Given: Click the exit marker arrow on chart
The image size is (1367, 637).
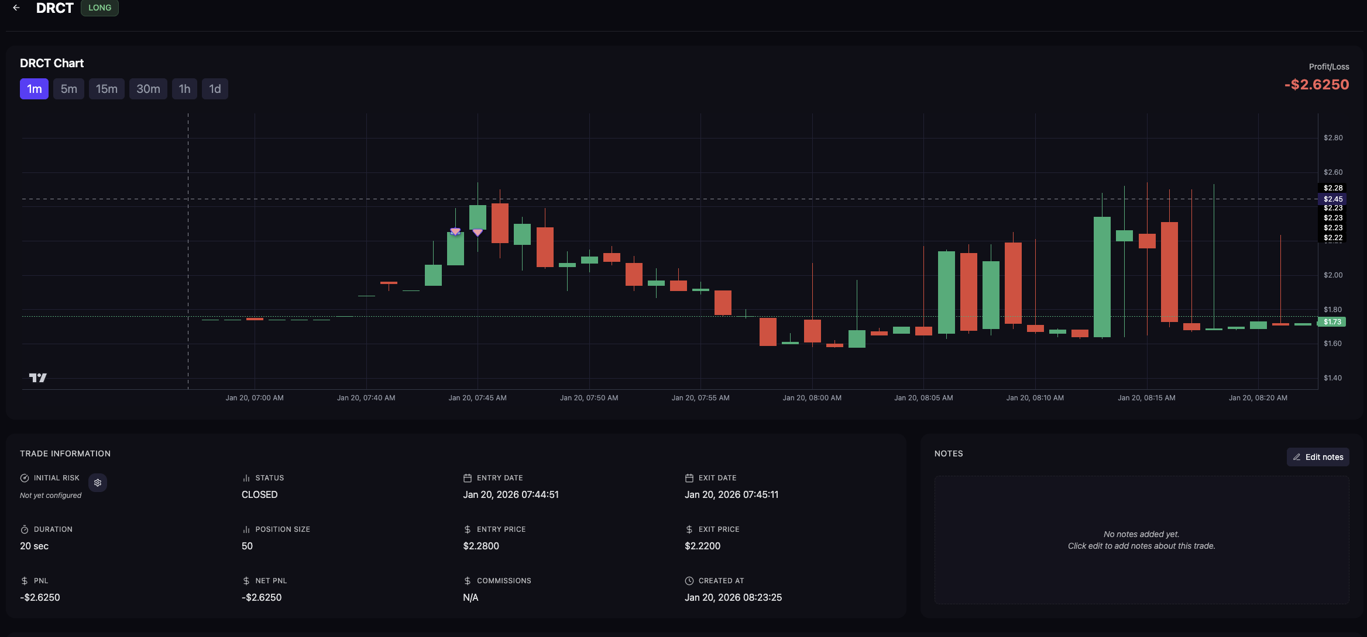Looking at the screenshot, I should point(478,233).
